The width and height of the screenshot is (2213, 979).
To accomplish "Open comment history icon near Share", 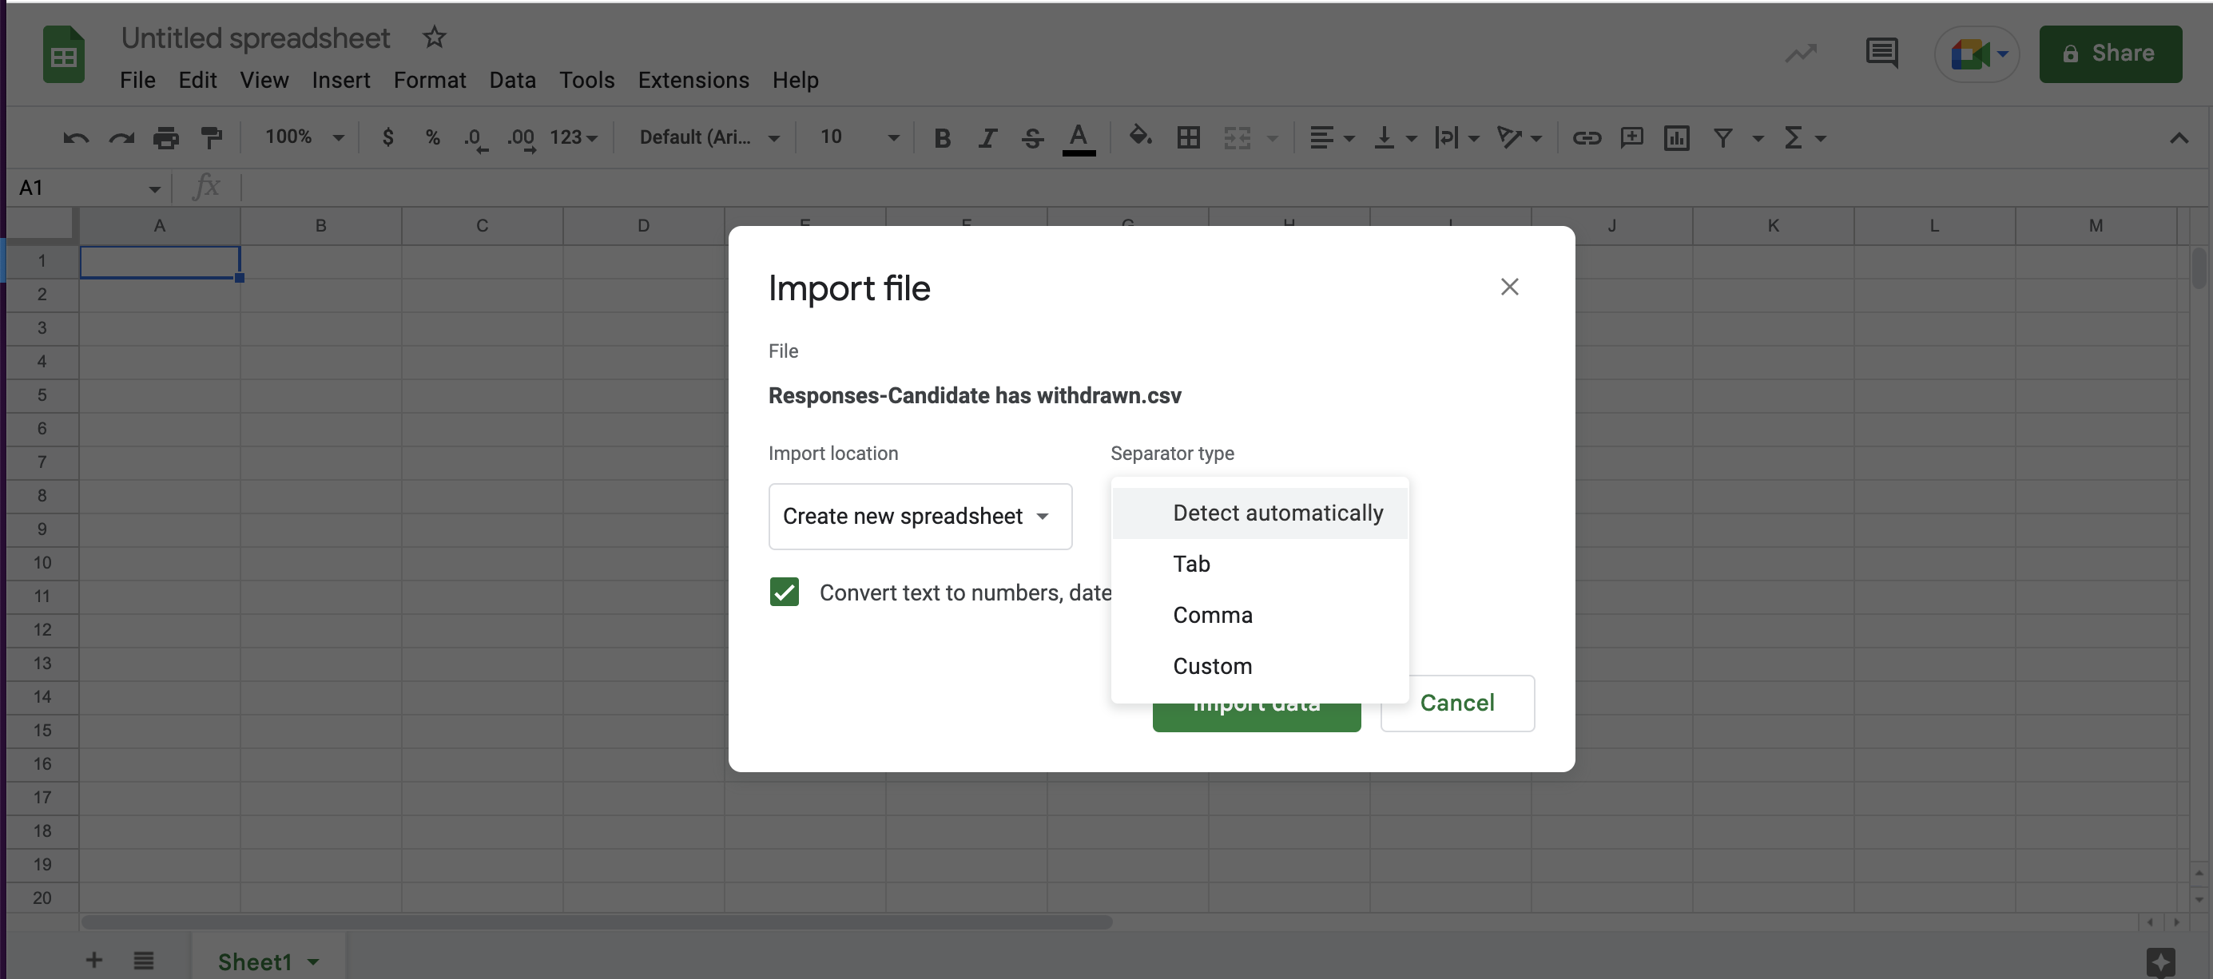I will [x=1881, y=54].
